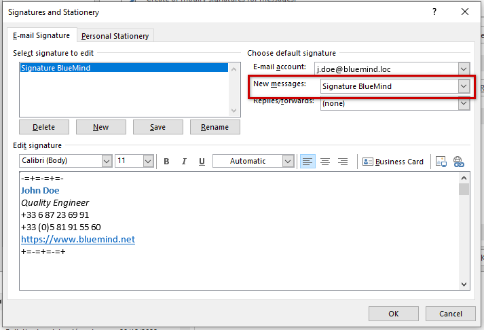Insert a Business Card

(393, 162)
